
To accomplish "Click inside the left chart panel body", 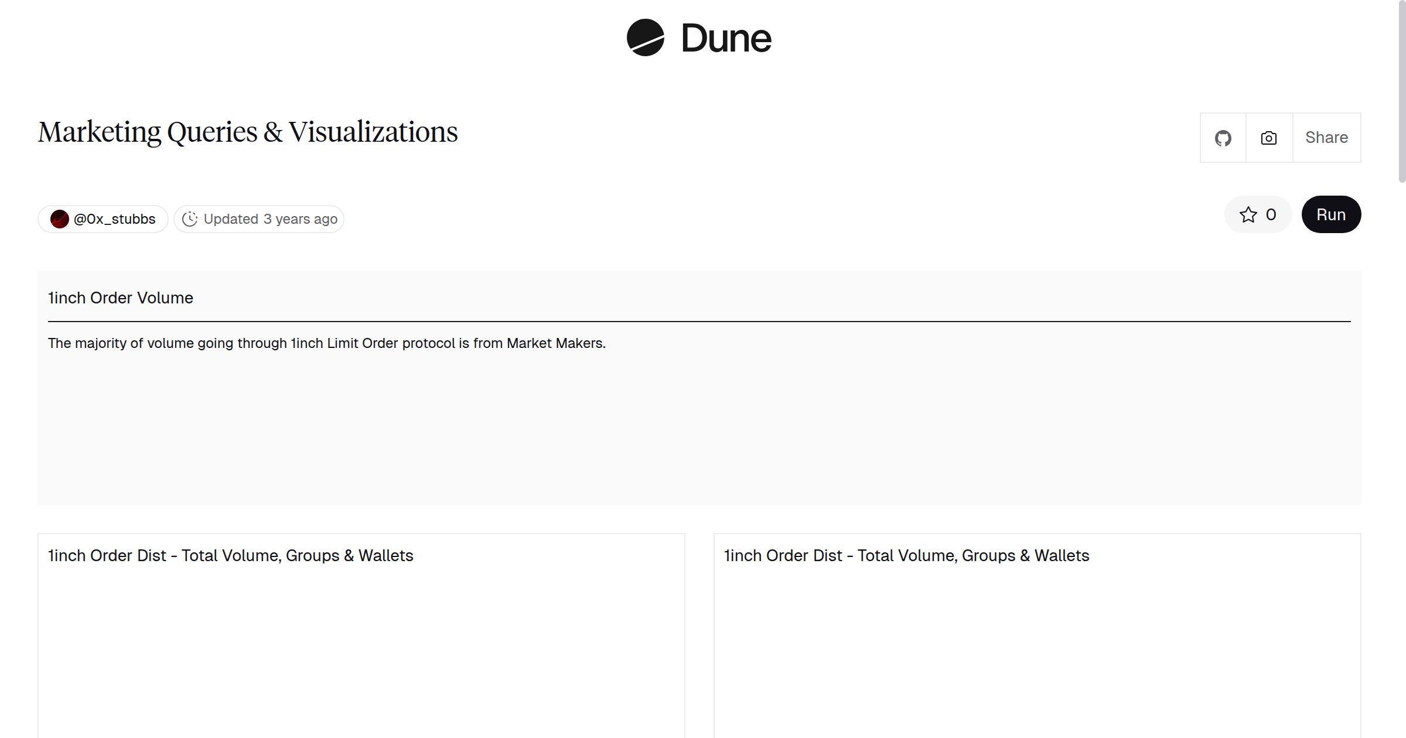I will 361,656.
